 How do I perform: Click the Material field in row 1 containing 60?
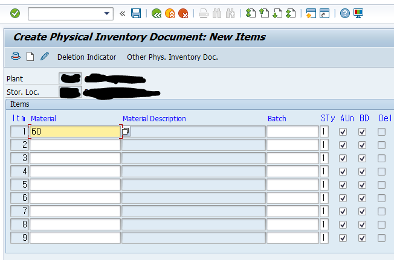coord(75,132)
